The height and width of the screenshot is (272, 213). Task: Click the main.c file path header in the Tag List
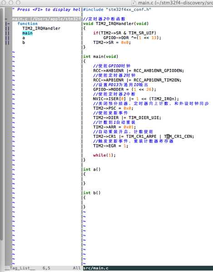47,19
